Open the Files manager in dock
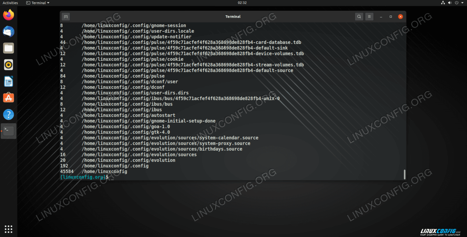 (x=9, y=48)
